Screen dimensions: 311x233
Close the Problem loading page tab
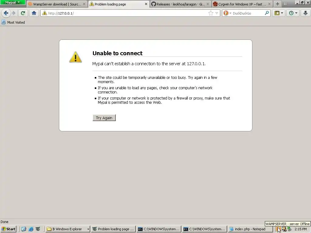(x=146, y=4)
